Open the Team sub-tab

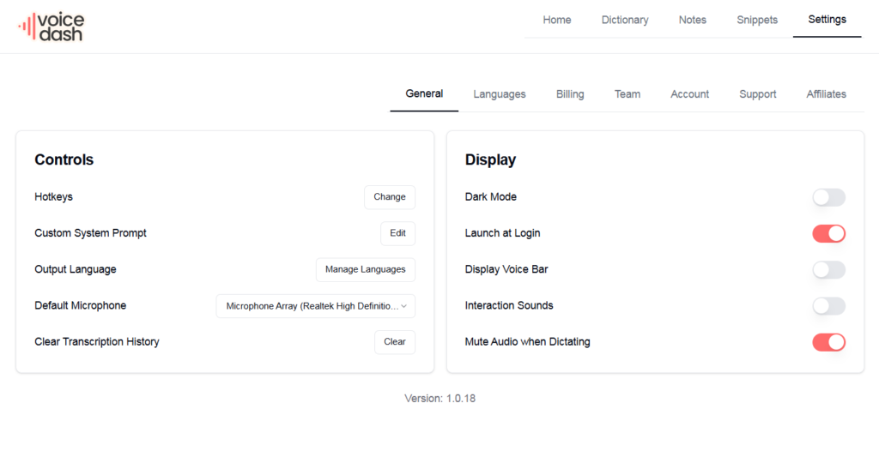click(627, 94)
